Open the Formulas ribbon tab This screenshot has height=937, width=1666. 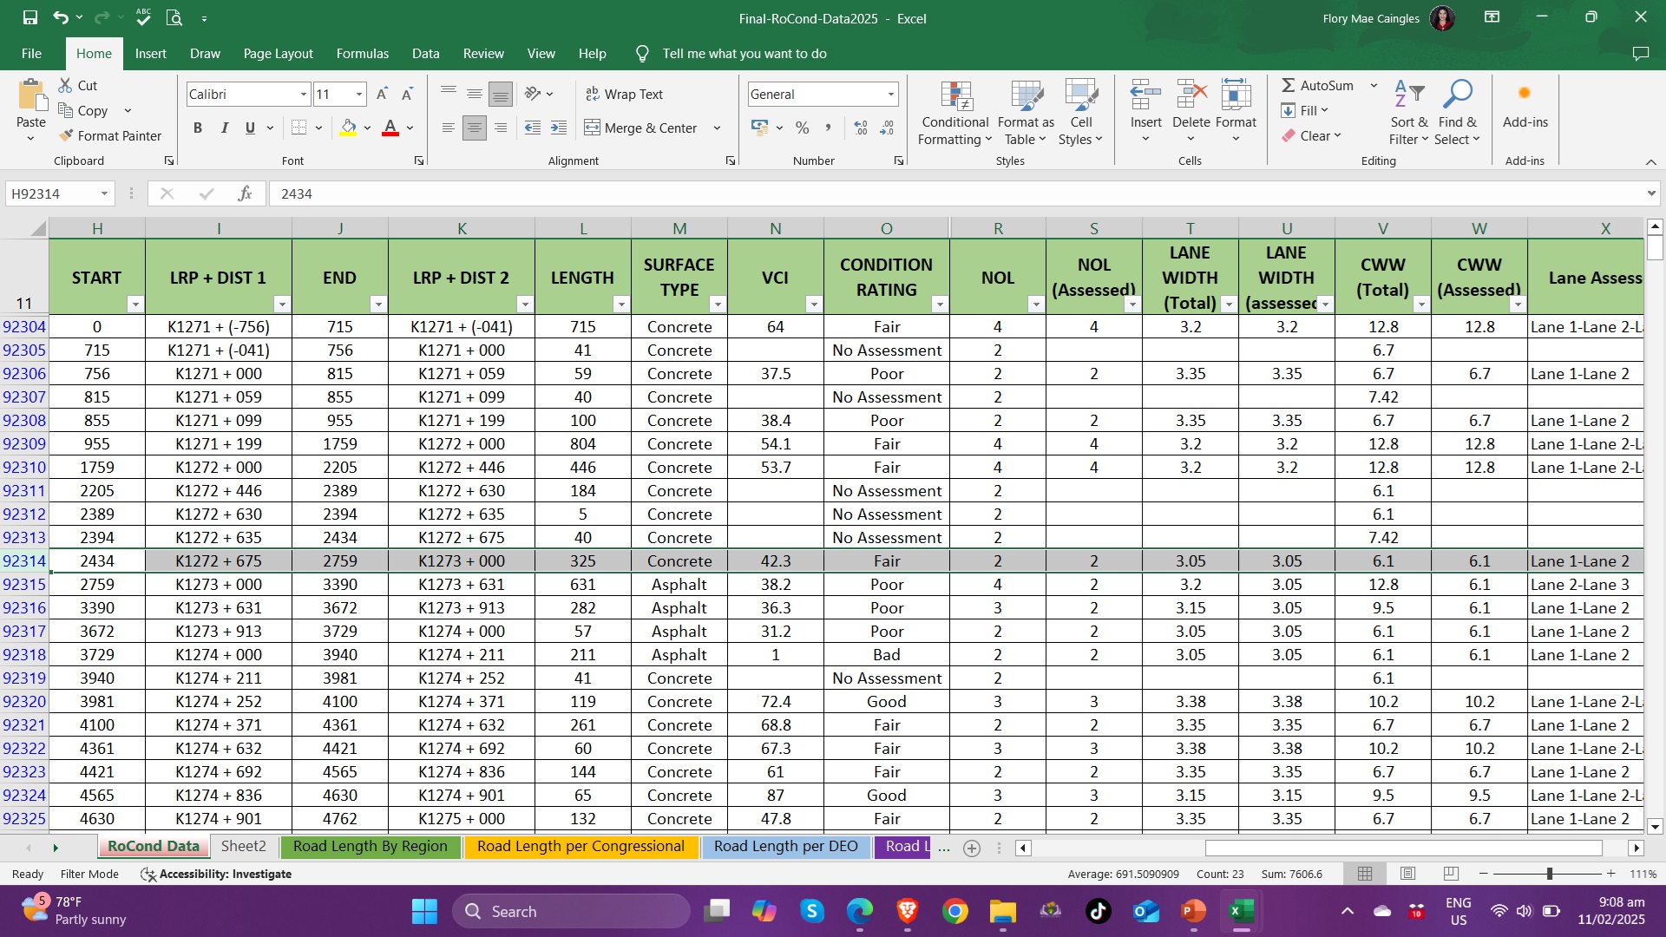tap(362, 54)
